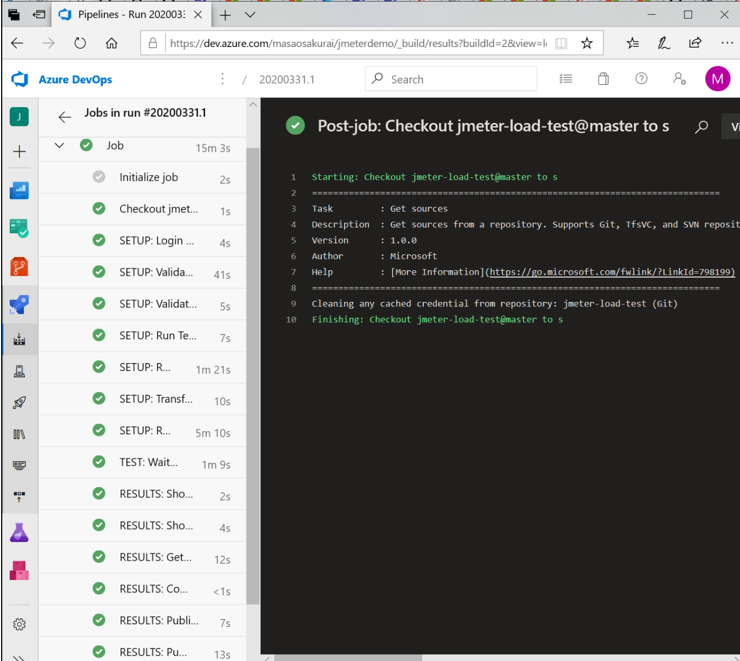Collapse the Job tree node
Viewport: 740px width, 661px height.
coord(59,146)
